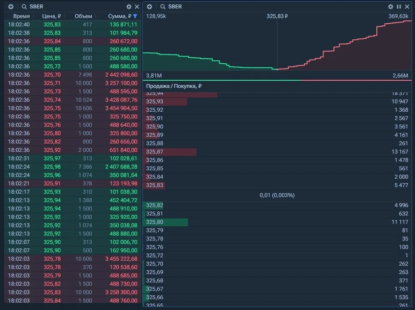Click trade with sum 2 442 098,60

point(73,75)
